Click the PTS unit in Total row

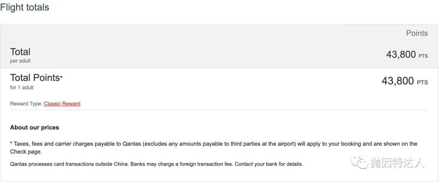423,56
